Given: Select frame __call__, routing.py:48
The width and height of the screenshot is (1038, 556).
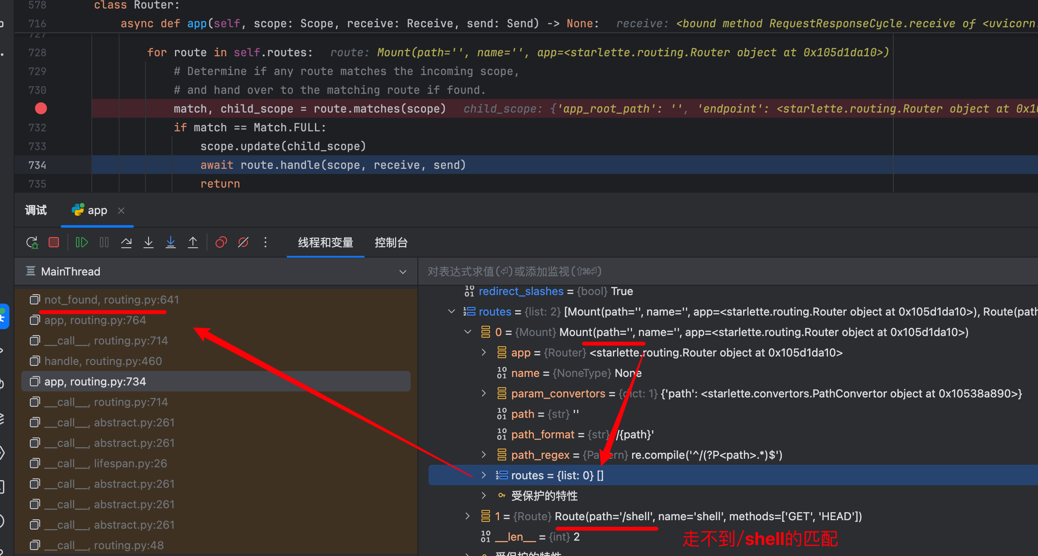Looking at the screenshot, I should (216, 545).
